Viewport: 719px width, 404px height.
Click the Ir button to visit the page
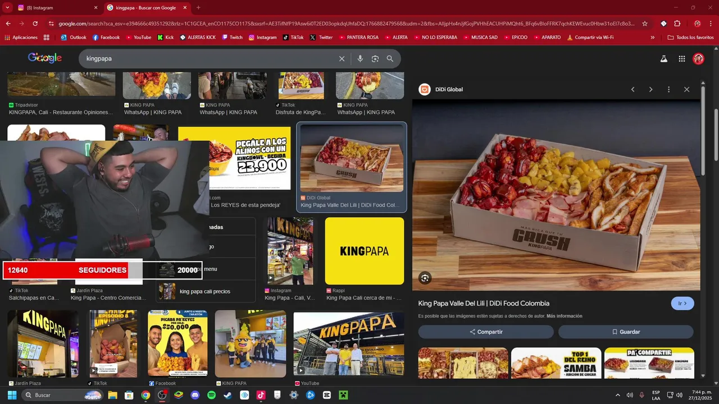coord(682,304)
